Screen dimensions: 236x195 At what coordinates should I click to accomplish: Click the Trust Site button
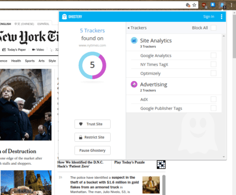click(92, 124)
